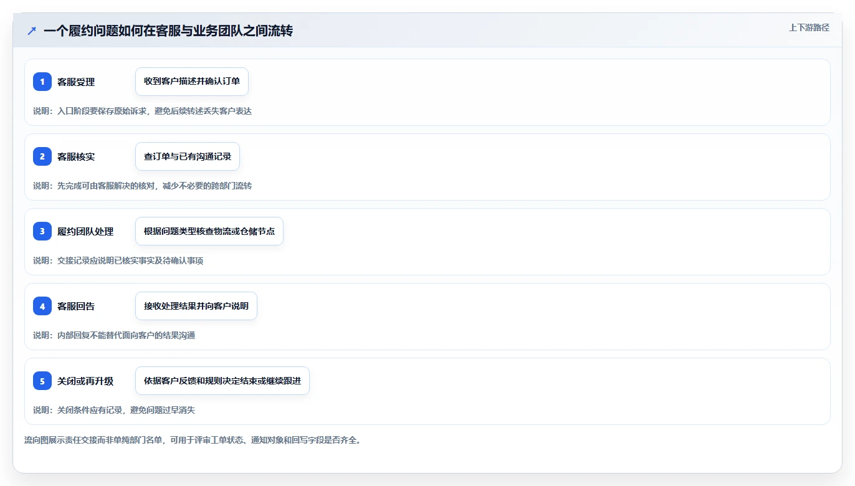The height and width of the screenshot is (486, 855).
Task: Select the 依据客户反馈和规则决定结束或继续跟进 box
Action: tap(222, 381)
